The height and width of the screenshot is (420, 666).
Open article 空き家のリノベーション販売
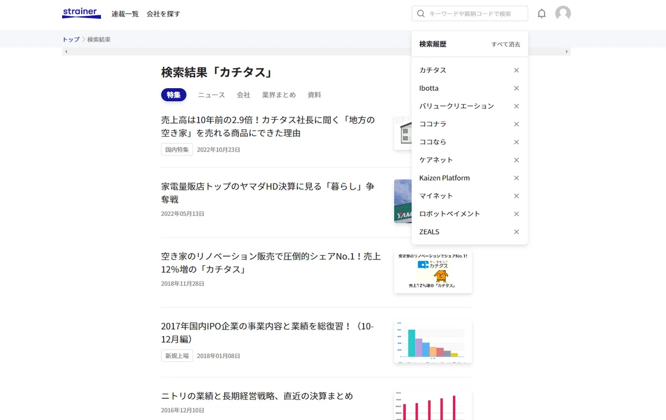271,263
